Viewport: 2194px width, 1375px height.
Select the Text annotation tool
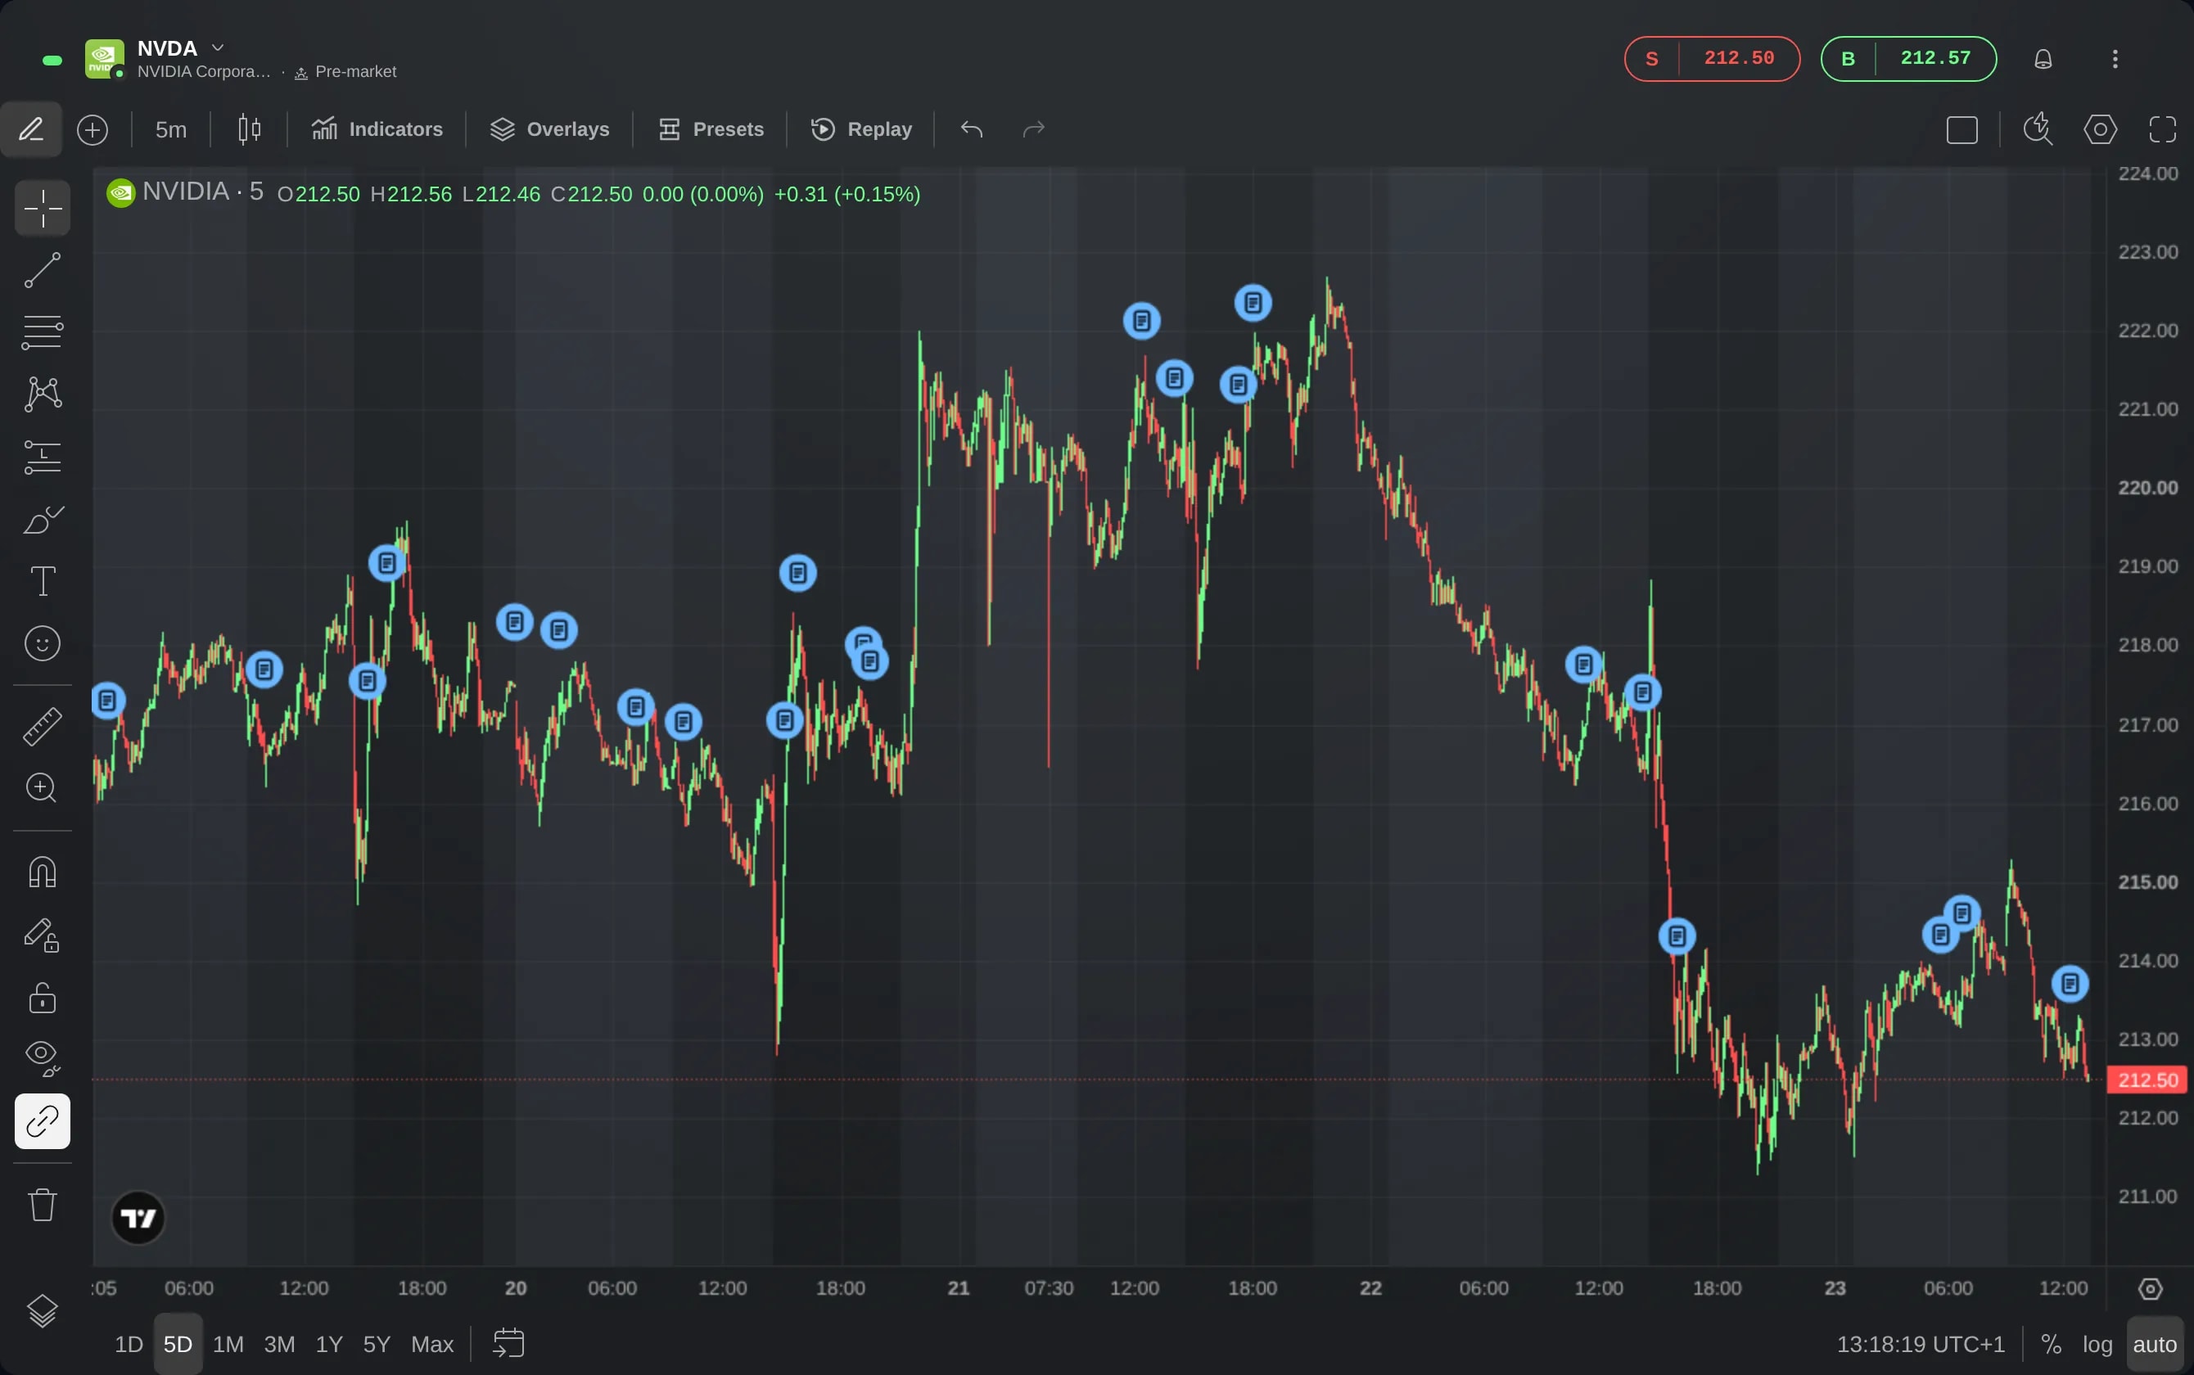coord(42,581)
